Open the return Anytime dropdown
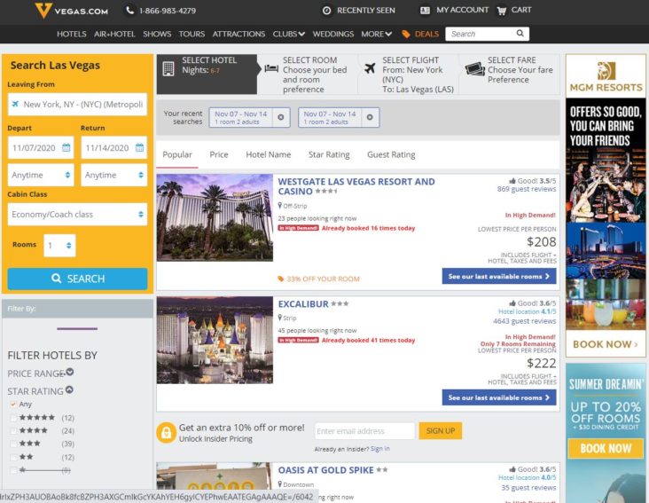 [113, 175]
